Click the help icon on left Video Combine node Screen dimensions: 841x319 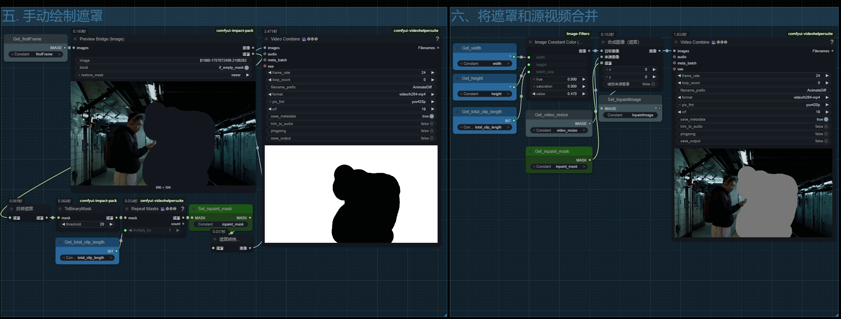tap(437, 39)
